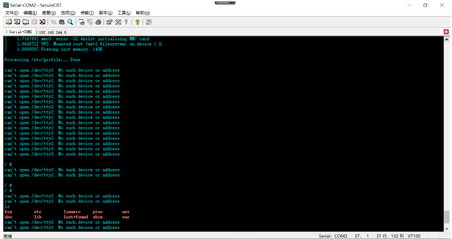Click the 'lib' directory name
Image resolution: width=452 pixels, height=239 pixels.
point(38,217)
